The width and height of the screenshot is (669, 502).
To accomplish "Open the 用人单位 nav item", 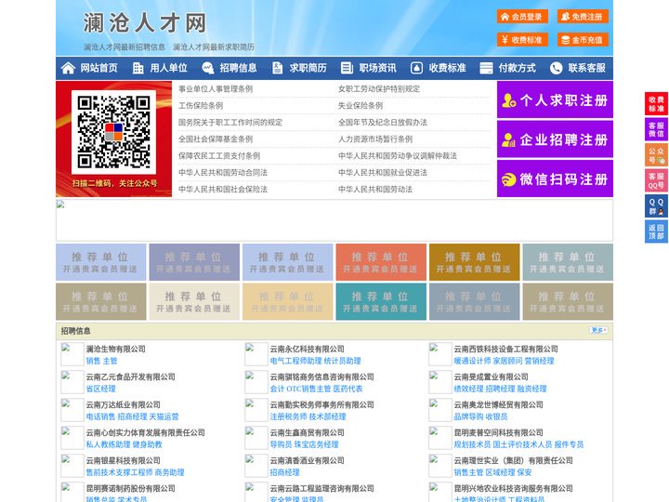I will [168, 68].
